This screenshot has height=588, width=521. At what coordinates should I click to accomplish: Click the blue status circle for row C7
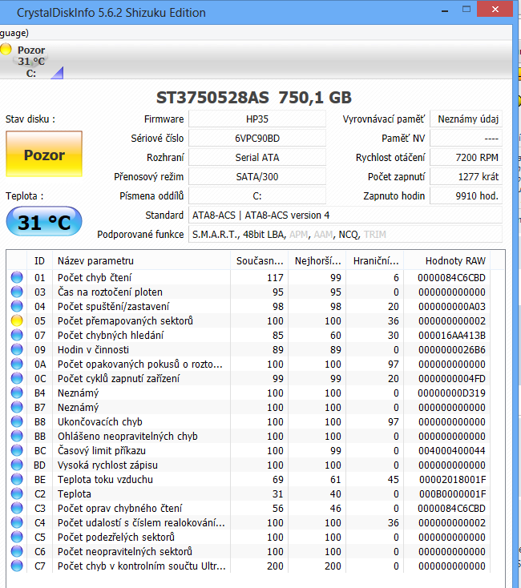17,566
